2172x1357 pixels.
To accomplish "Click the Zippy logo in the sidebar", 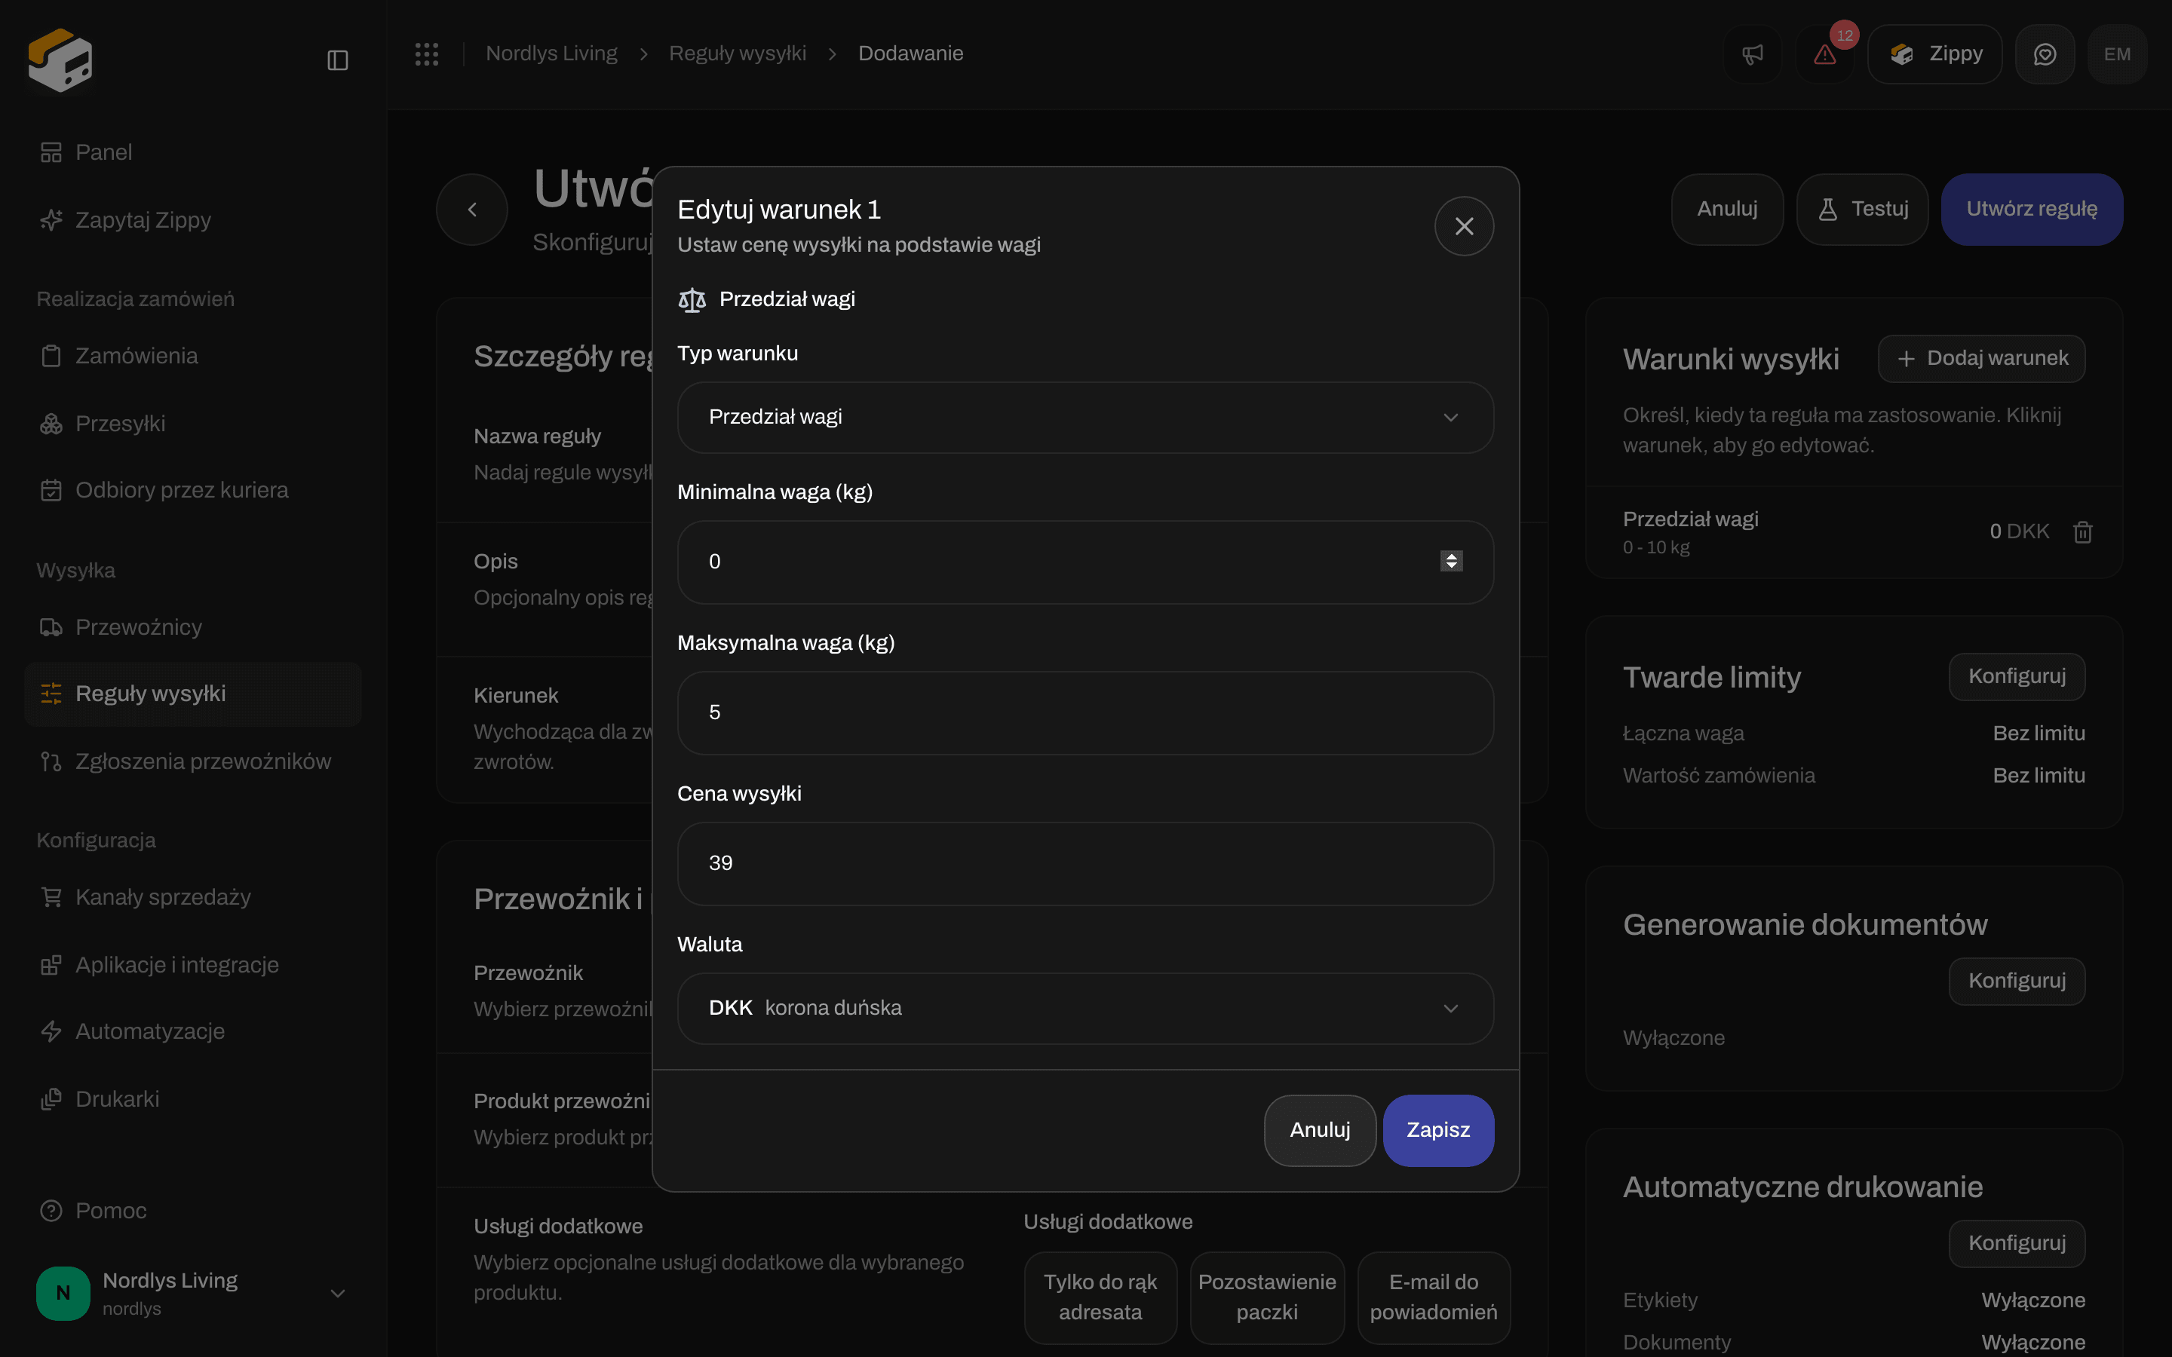I will pos(60,60).
